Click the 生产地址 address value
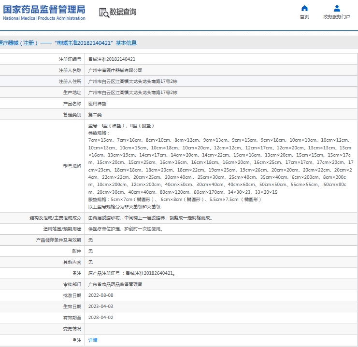 click(x=133, y=93)
